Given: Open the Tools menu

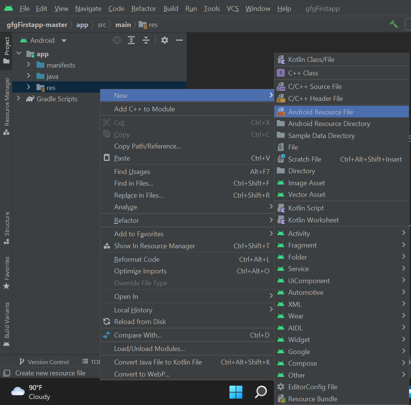Looking at the screenshot, I should click(212, 9).
